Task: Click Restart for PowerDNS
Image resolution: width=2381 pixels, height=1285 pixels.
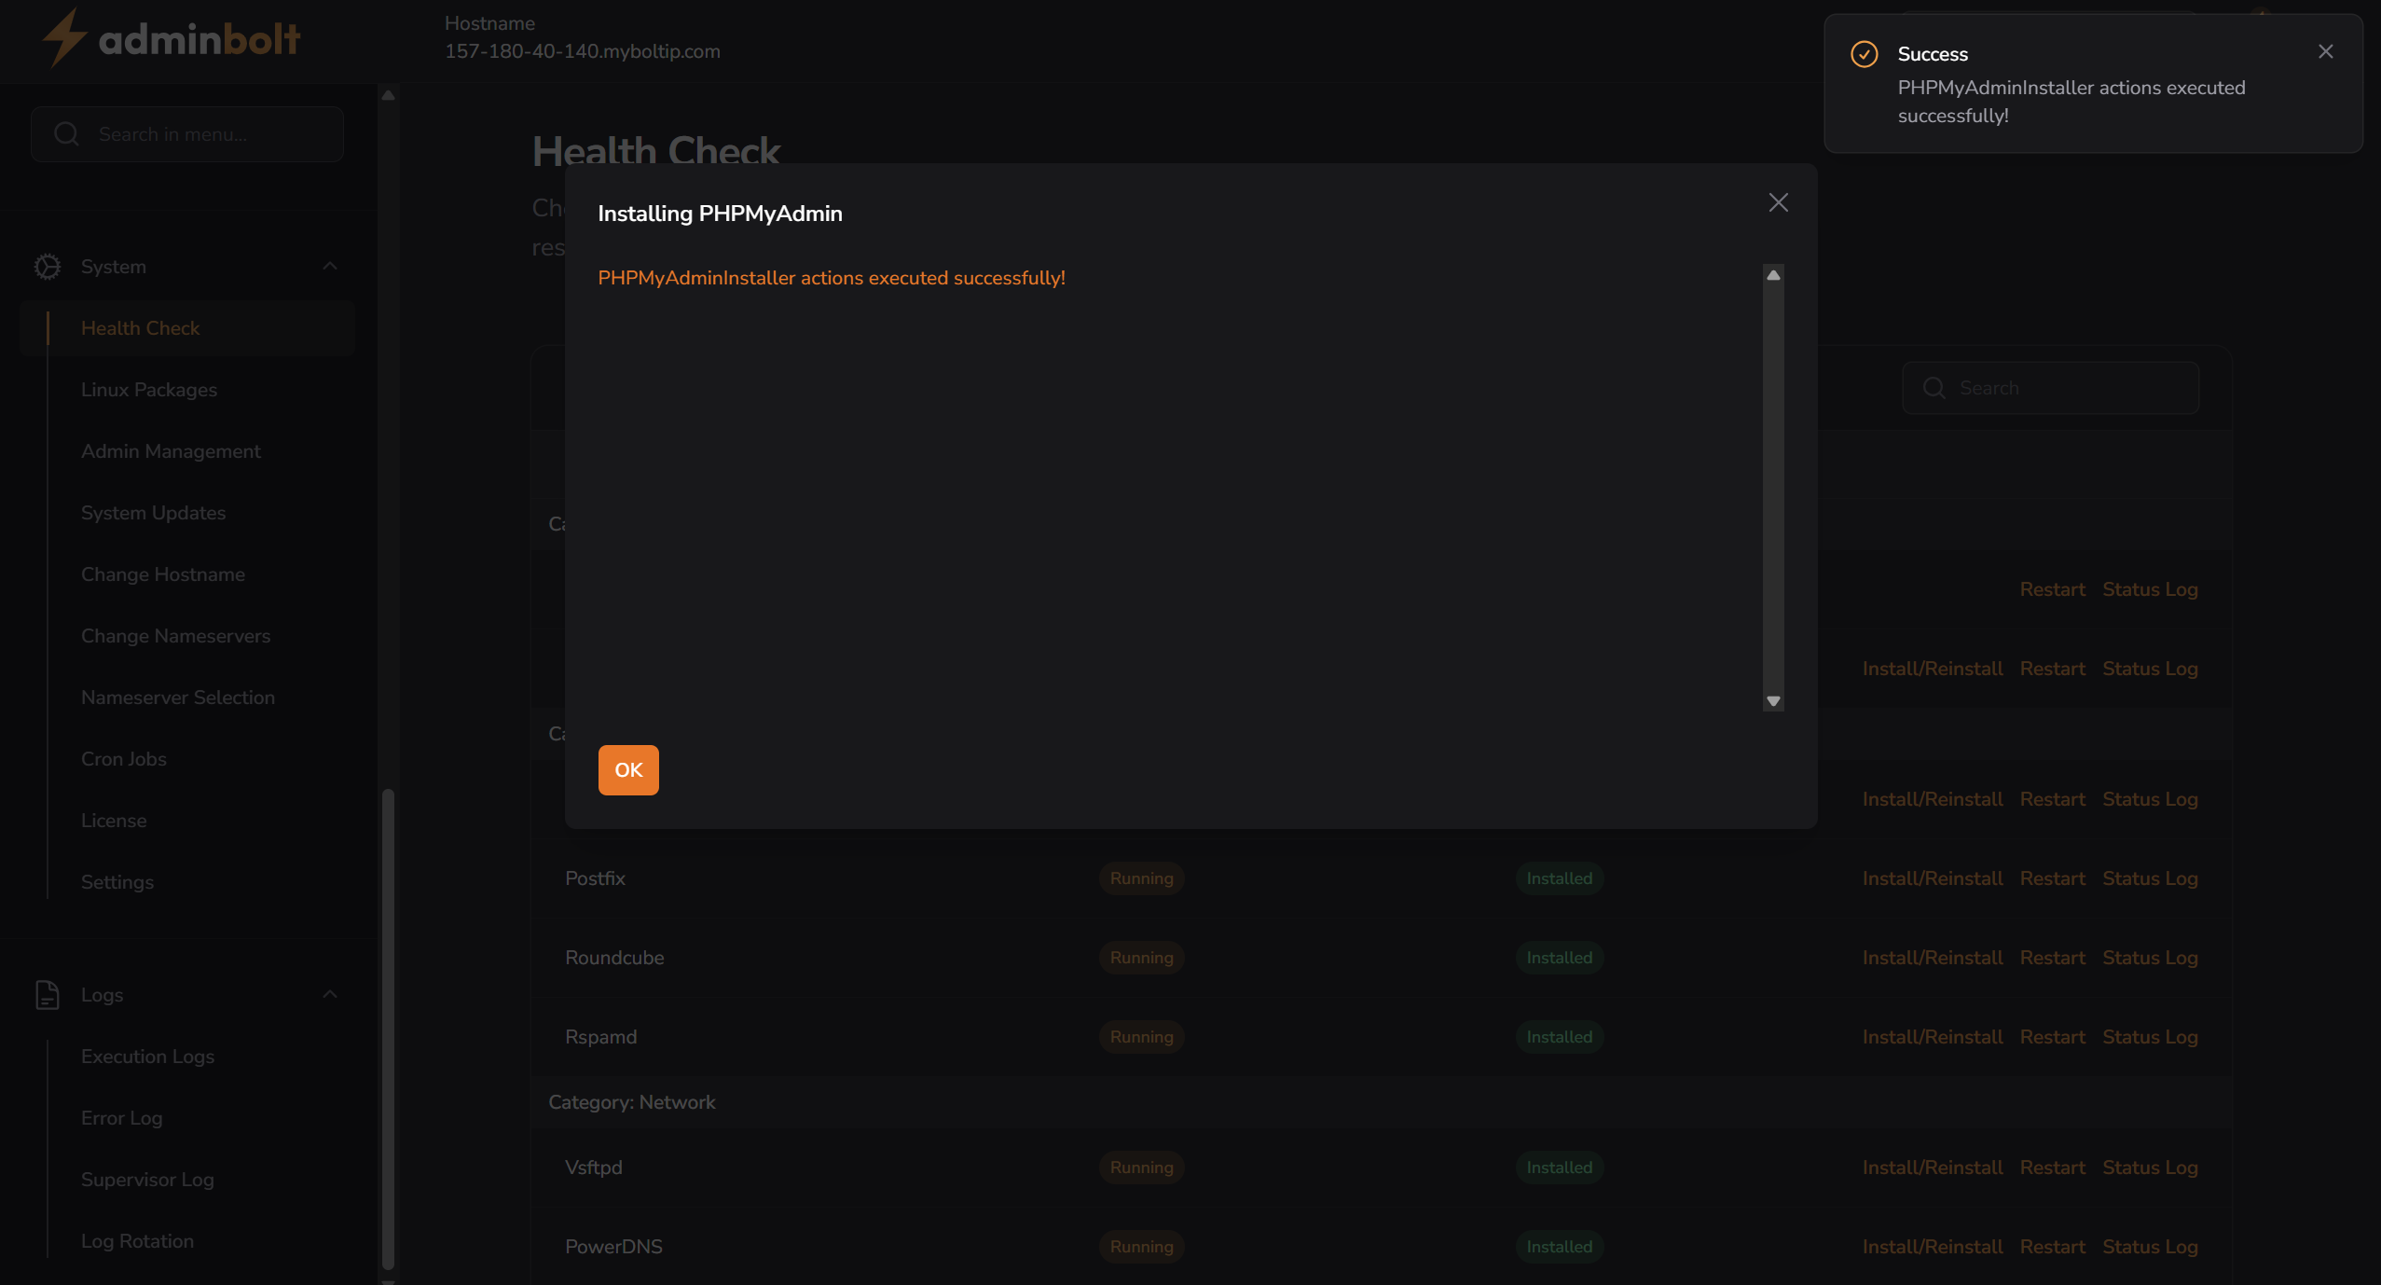Action: 2052,1246
